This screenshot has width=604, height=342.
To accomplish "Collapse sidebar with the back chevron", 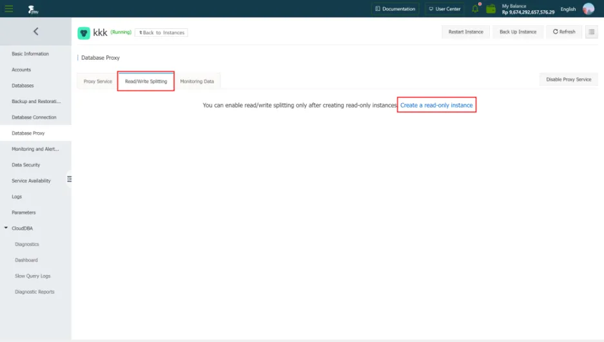I will (x=35, y=32).
